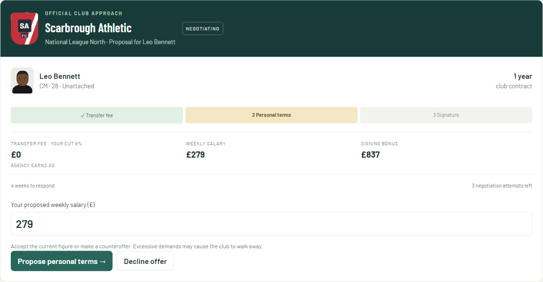Click the Decline offer button
This screenshot has height=282, width=543.
tap(145, 261)
